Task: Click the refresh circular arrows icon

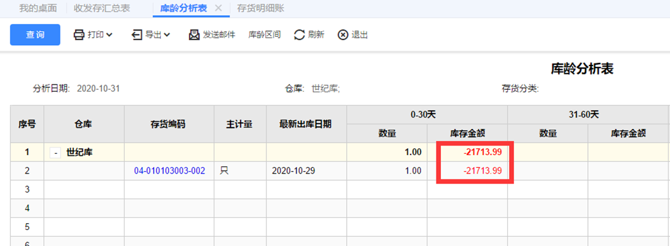Action: 300,35
